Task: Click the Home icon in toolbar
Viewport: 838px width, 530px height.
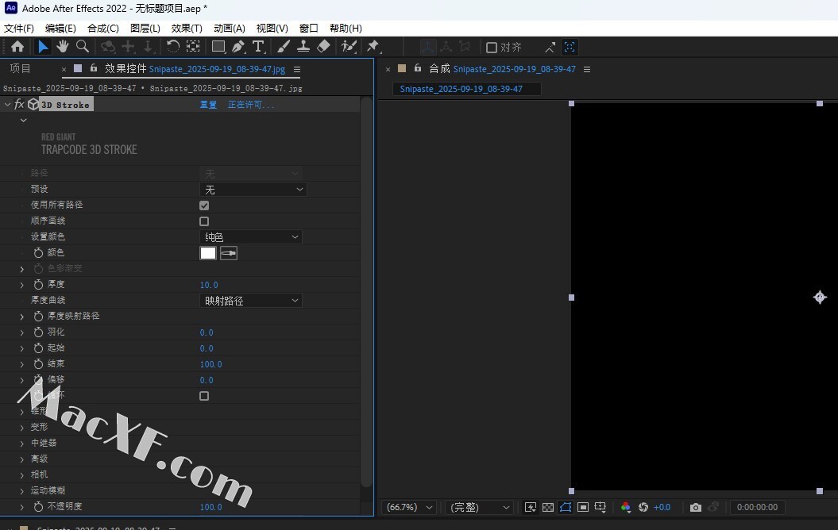Action: click(17, 47)
